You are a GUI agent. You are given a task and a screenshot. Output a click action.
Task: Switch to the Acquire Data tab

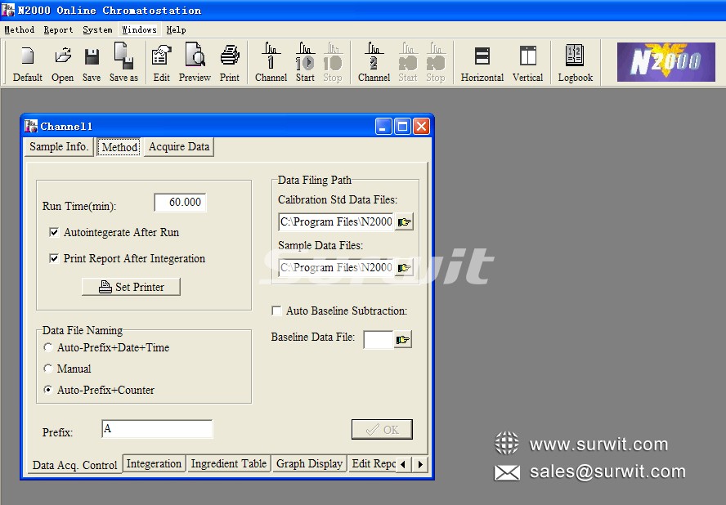point(179,147)
